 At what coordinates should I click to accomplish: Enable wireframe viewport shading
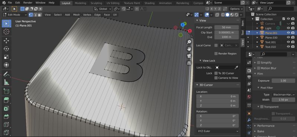coord(223,15)
